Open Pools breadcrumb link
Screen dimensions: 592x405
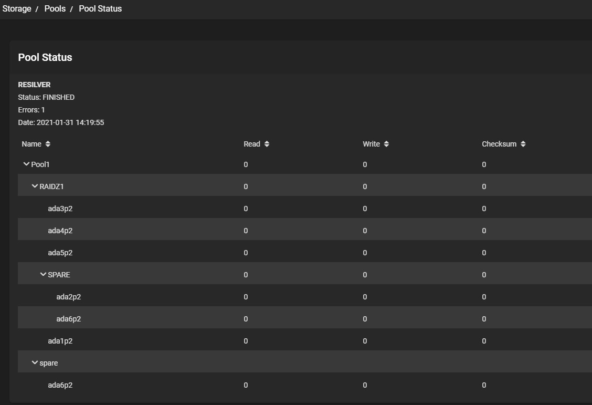tap(55, 8)
